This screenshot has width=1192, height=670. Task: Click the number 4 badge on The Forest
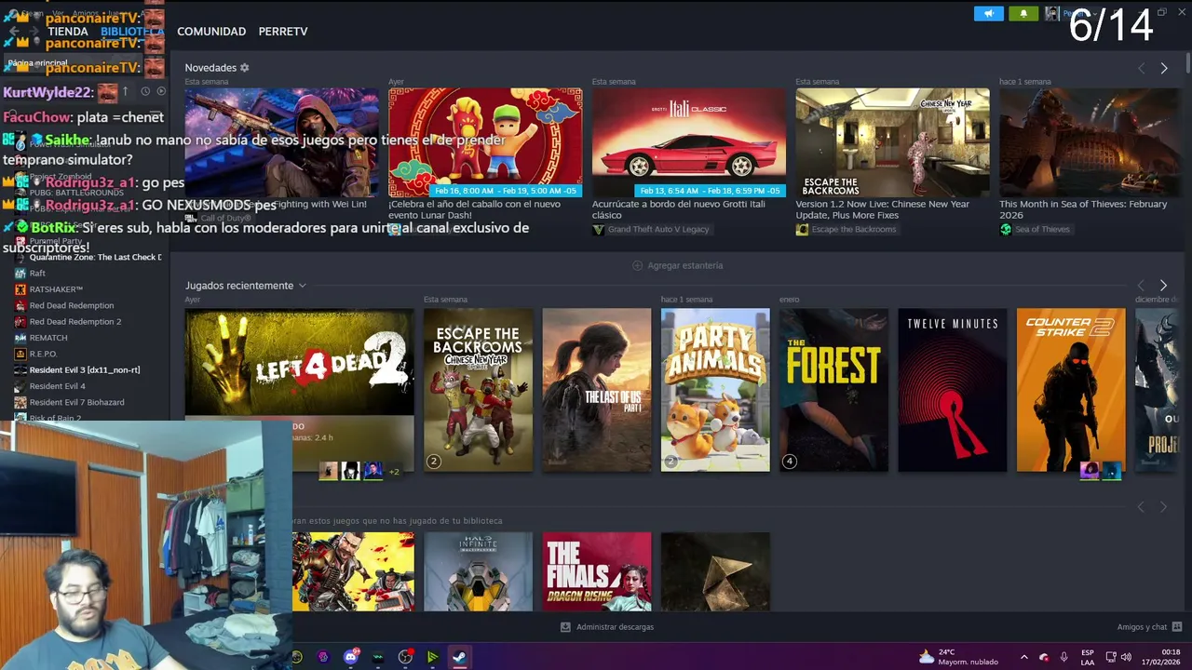tap(789, 462)
